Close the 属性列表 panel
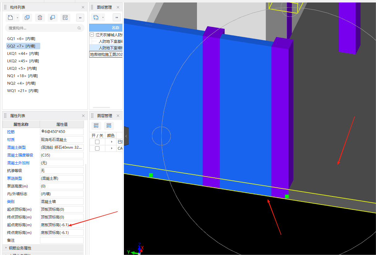 tap(83, 116)
